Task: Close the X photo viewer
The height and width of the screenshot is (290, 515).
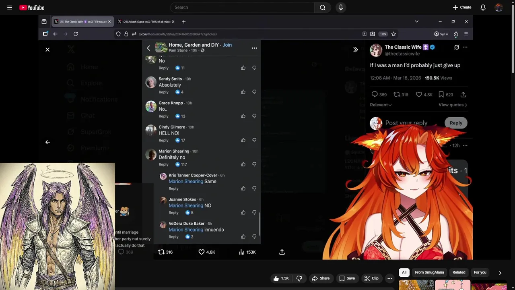Action: click(47, 50)
